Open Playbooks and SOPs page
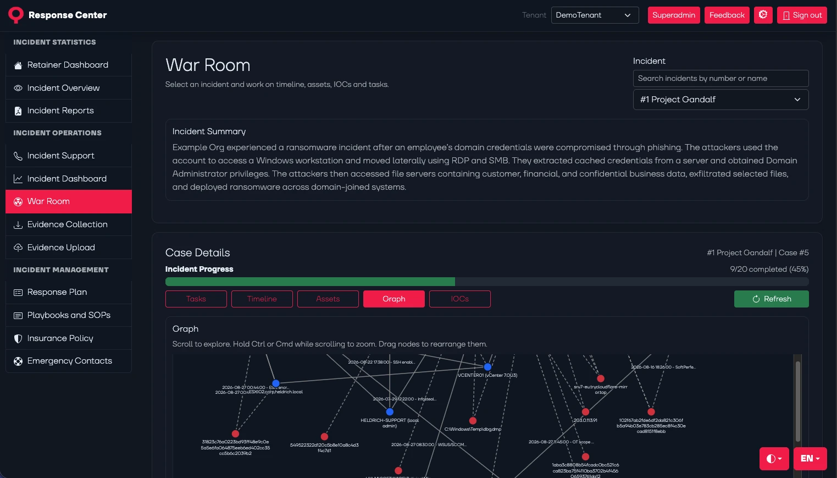The image size is (837, 478). 69,315
